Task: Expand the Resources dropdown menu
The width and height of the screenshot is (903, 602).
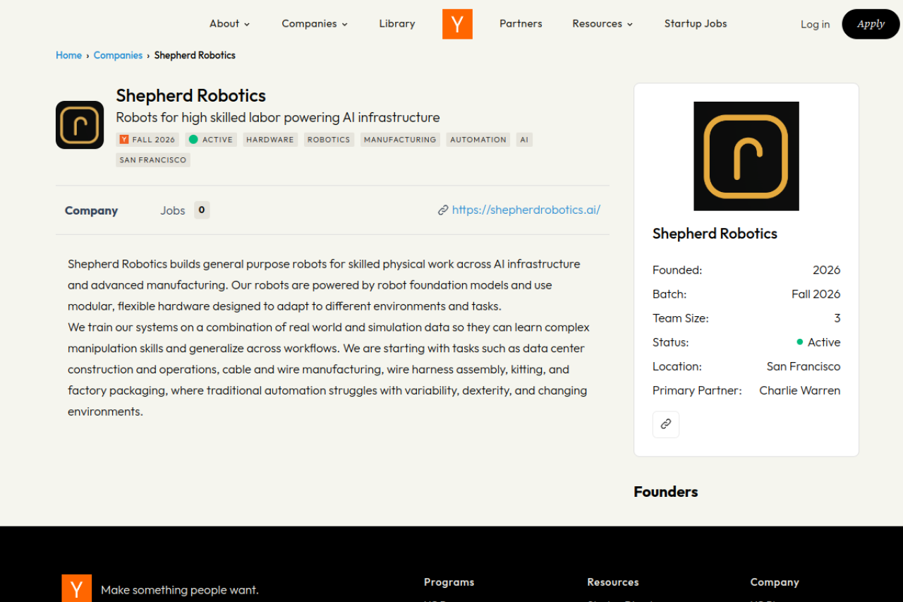Action: [x=602, y=24]
